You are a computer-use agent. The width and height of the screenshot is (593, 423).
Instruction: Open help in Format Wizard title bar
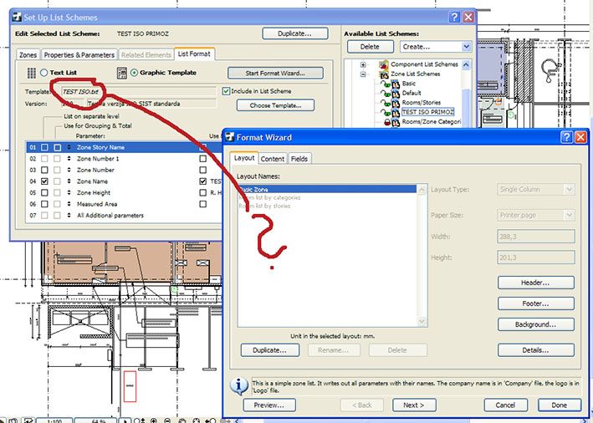pos(566,137)
